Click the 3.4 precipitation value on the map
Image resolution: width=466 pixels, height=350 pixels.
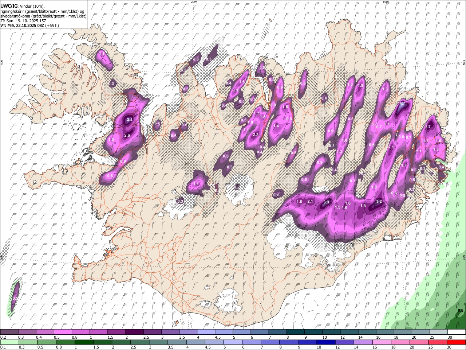[129, 120]
